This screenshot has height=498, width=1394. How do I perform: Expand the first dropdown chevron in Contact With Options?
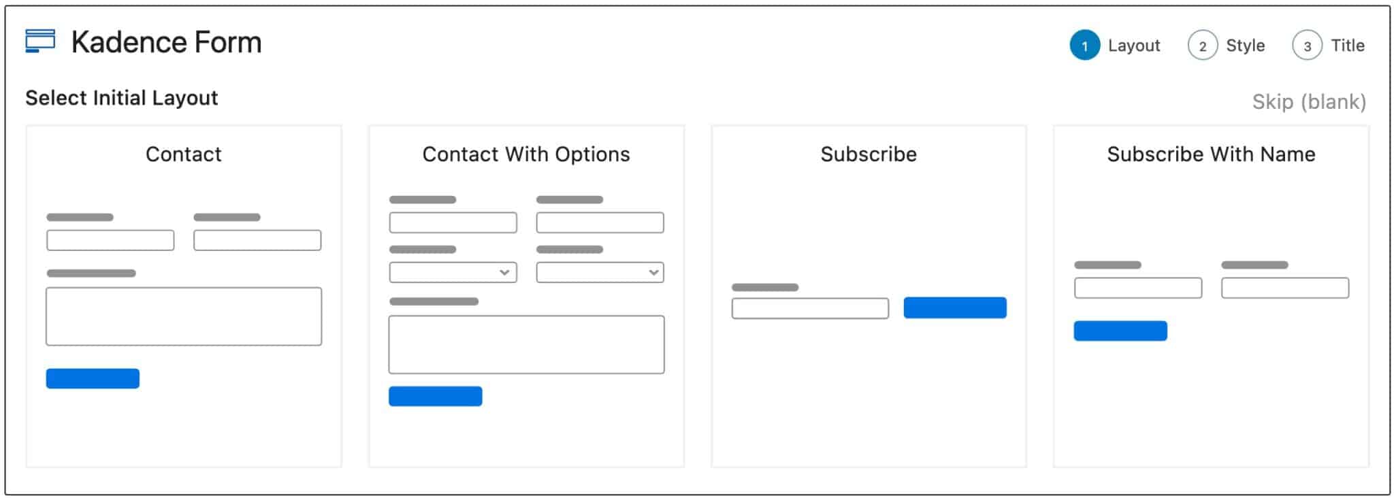point(505,272)
